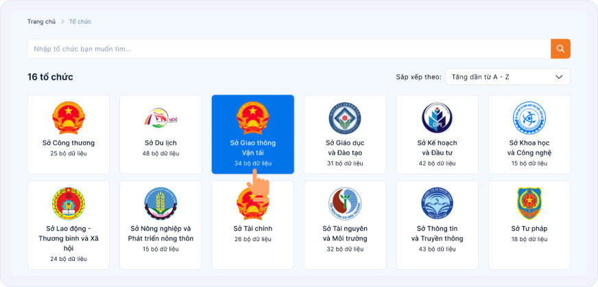Click '42 bộ dữ liệu' text
The width and height of the screenshot is (598, 287).
[x=437, y=163]
